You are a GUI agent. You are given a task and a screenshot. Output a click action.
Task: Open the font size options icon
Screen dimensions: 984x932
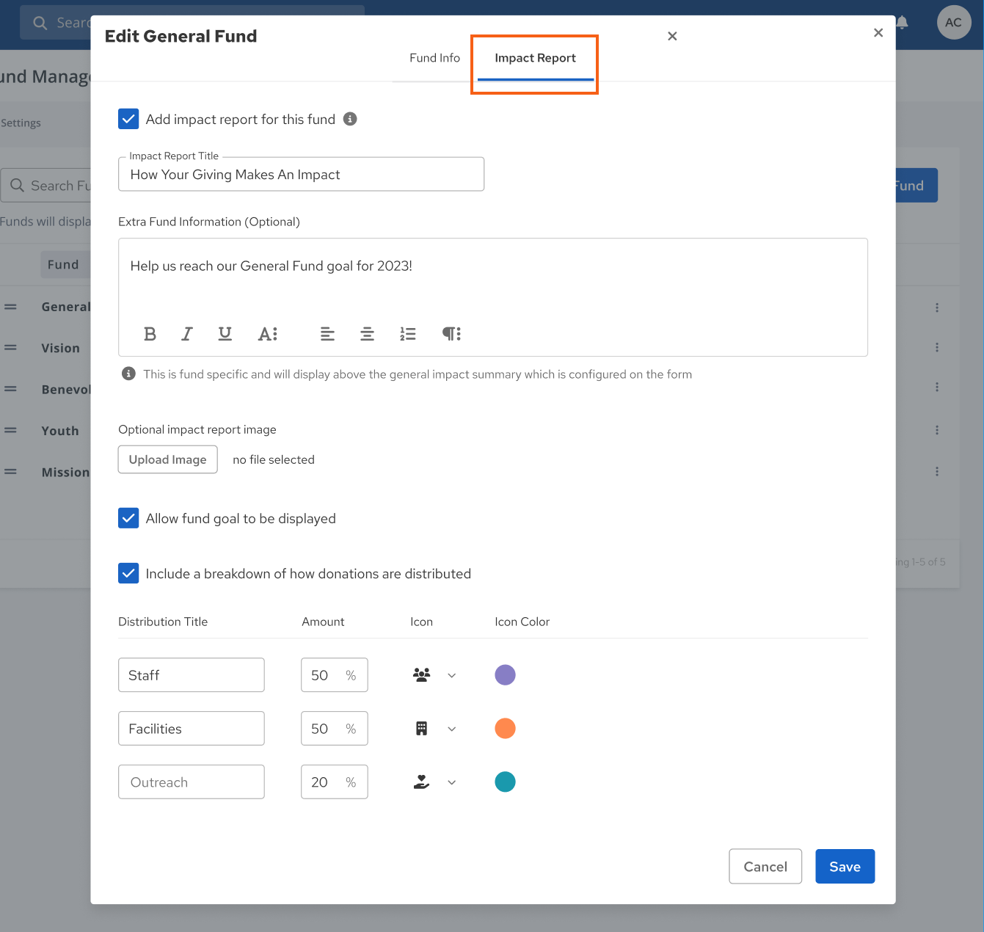pyautogui.click(x=267, y=334)
